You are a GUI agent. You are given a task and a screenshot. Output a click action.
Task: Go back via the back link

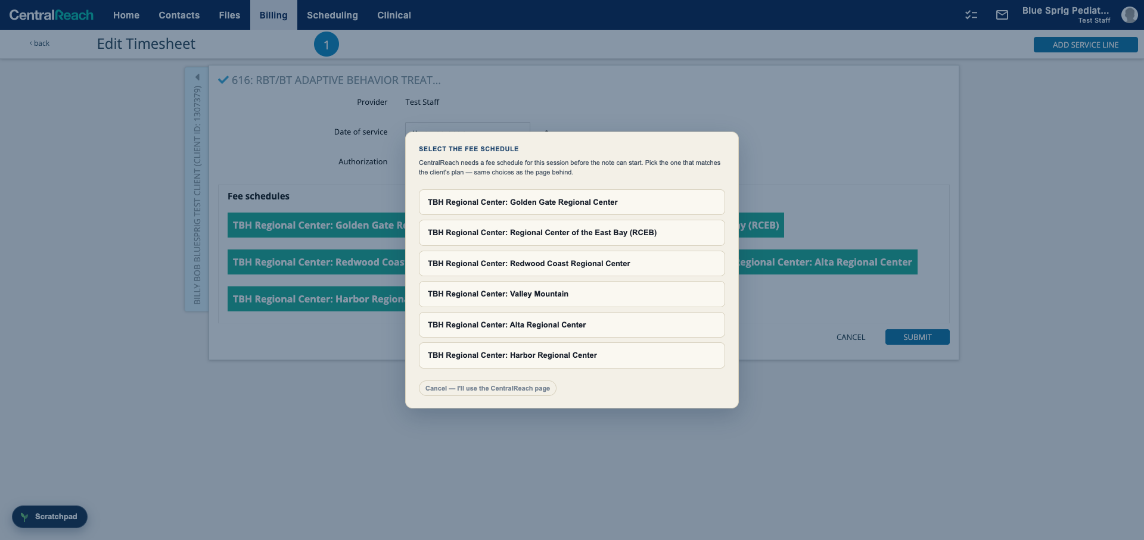40,43
